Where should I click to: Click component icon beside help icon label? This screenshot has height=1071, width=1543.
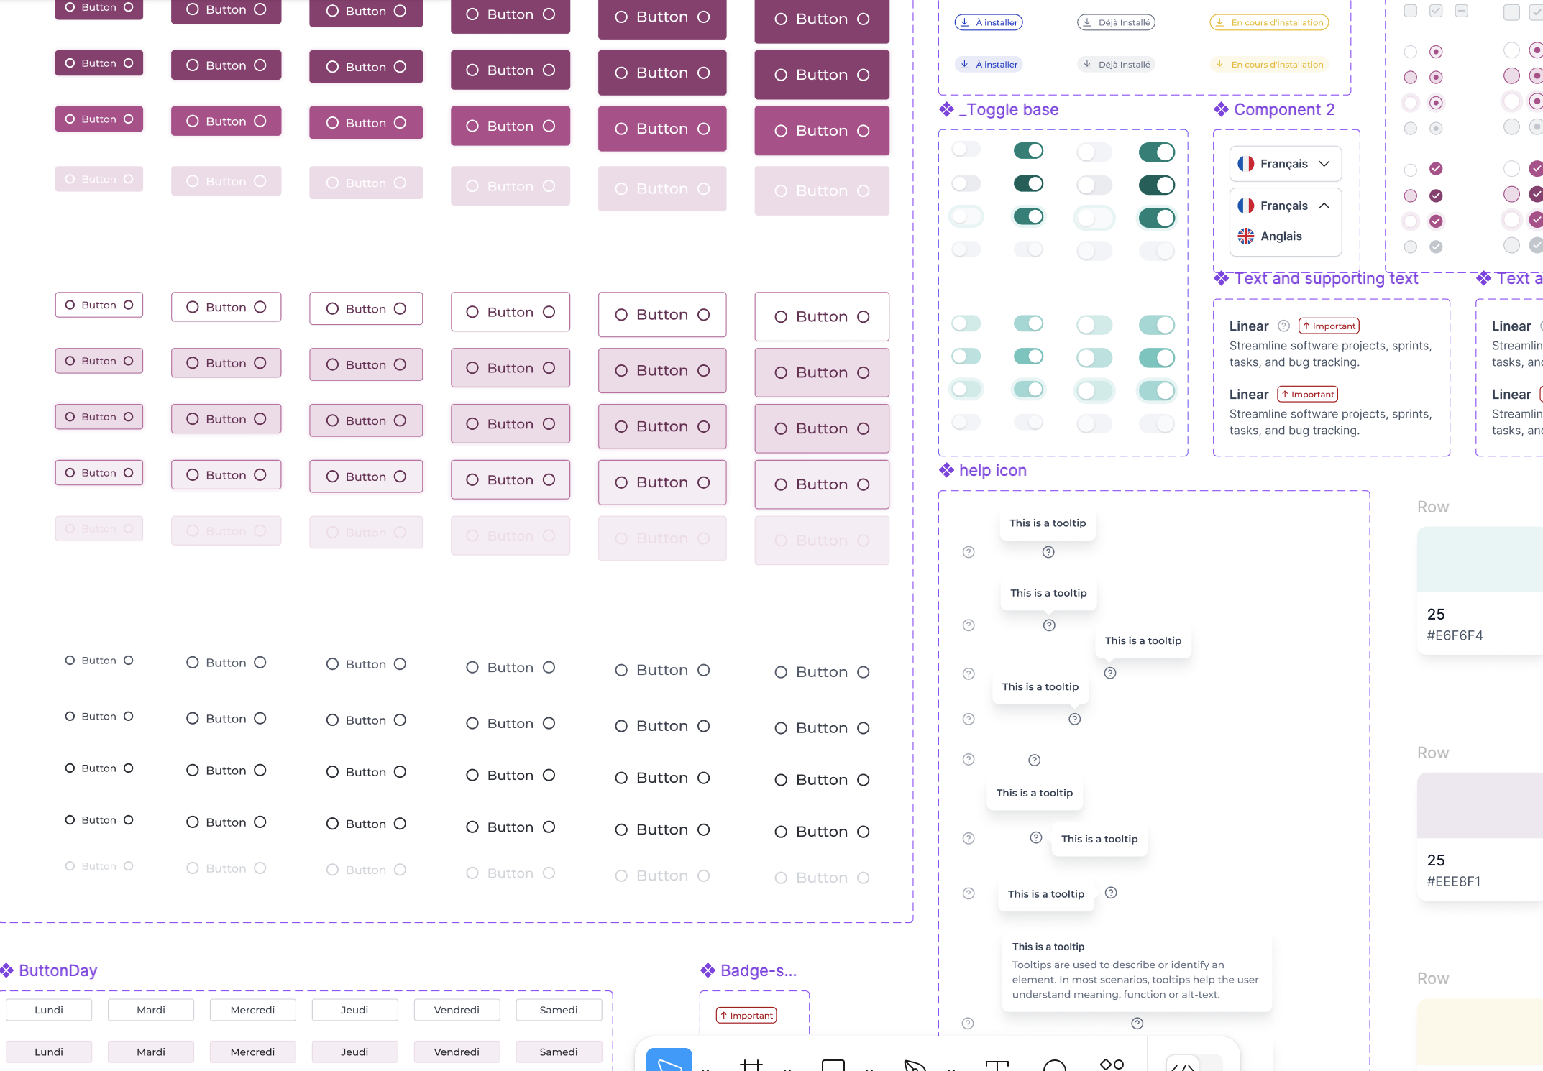946,470
